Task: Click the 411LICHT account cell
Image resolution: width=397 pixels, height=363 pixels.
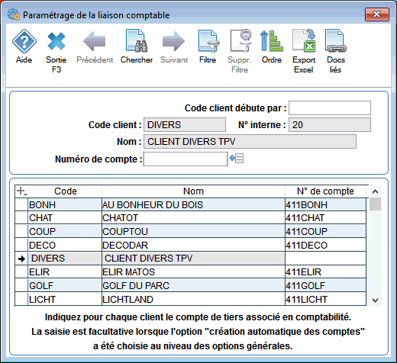Action: (325, 299)
